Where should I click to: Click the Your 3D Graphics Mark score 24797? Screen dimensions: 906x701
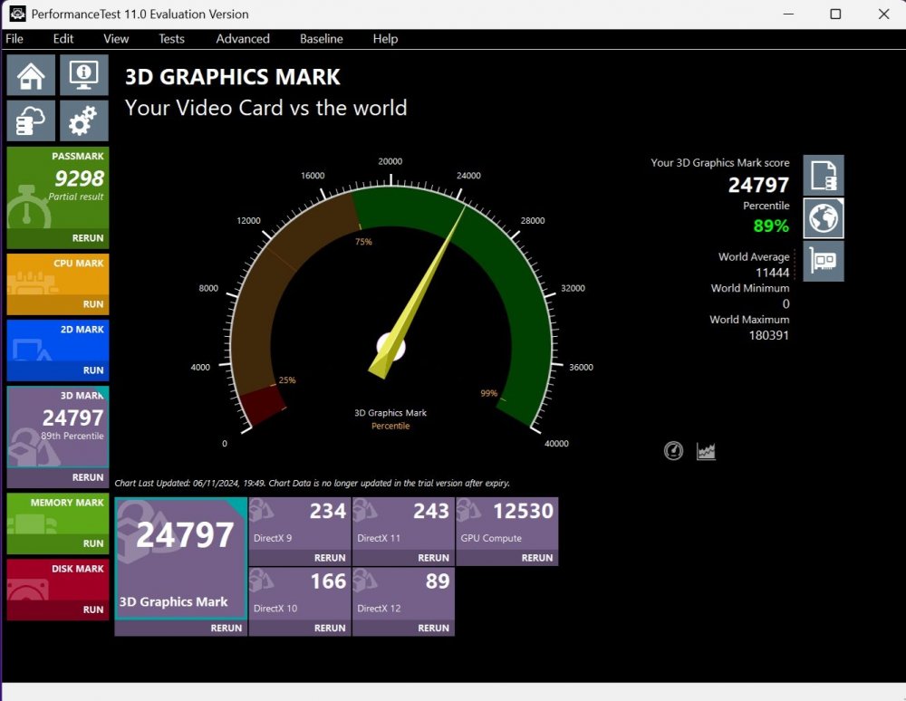coord(758,185)
